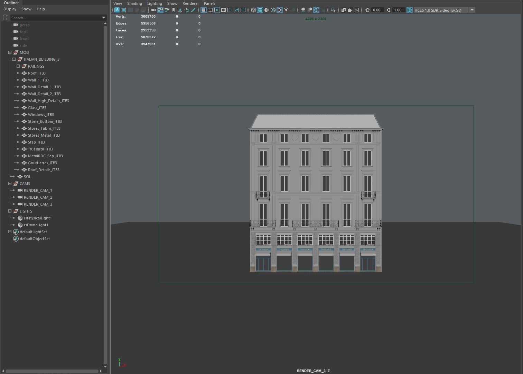Toggle the Lock Camera icon

click(160, 10)
